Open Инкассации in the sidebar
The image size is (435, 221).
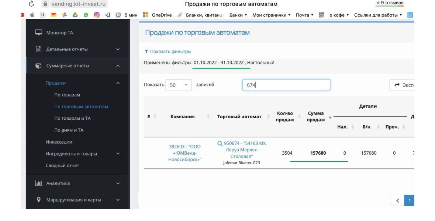tap(59, 142)
